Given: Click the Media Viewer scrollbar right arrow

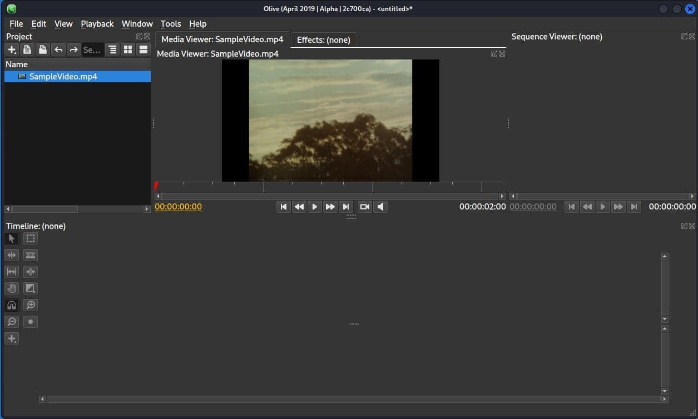Looking at the screenshot, I should click(503, 196).
